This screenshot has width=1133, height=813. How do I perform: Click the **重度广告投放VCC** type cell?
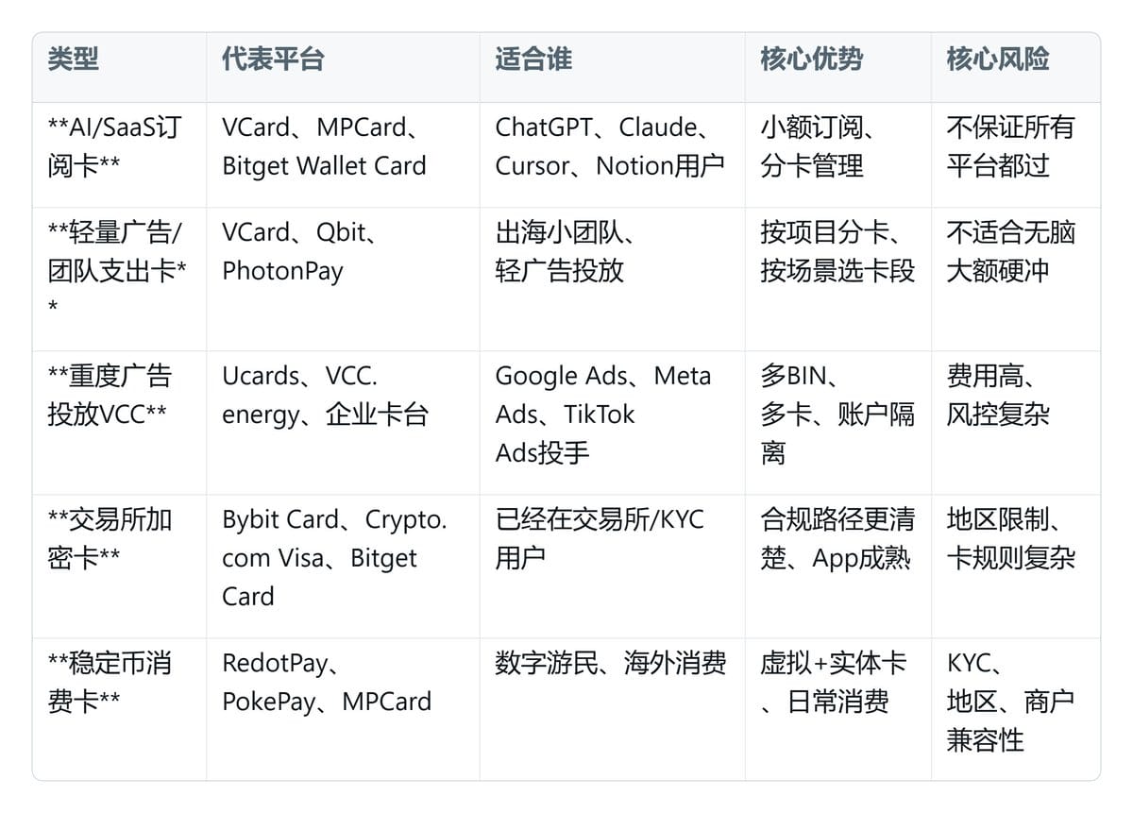119,423
